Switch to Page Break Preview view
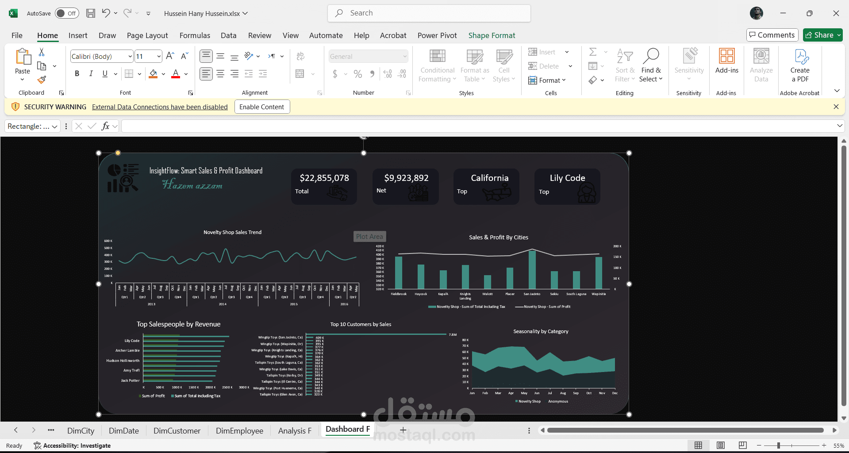The height and width of the screenshot is (453, 849). pyautogui.click(x=743, y=445)
